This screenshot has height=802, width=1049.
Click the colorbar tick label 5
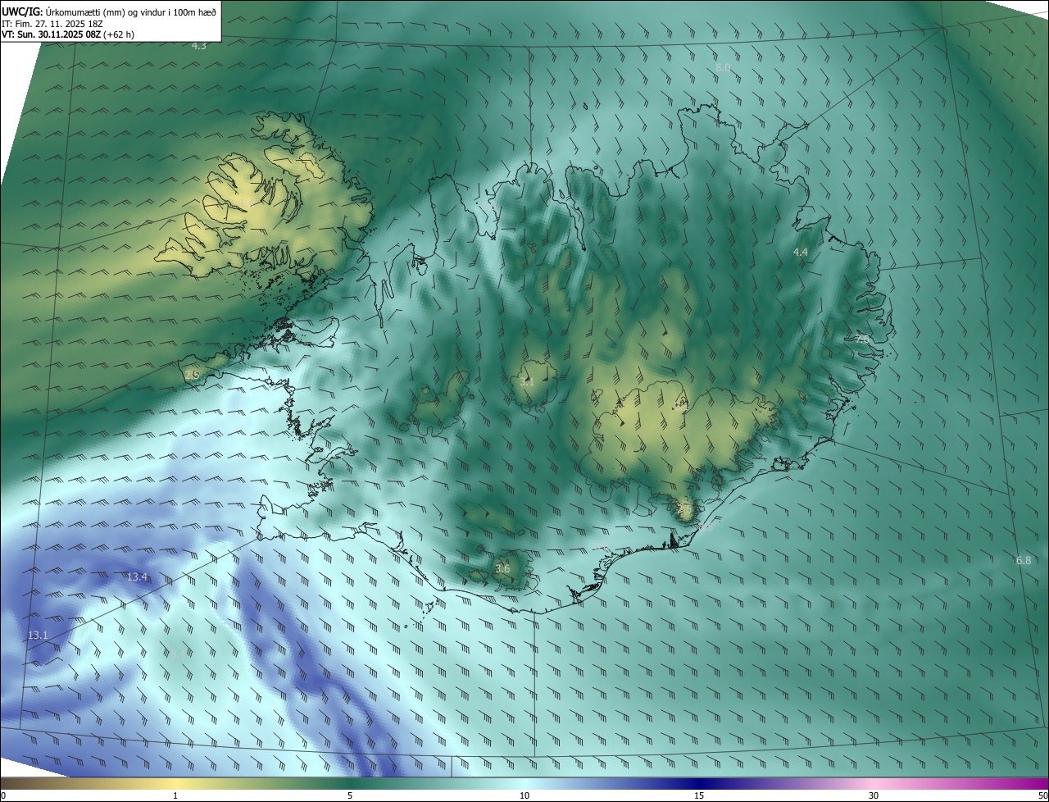[x=350, y=796]
